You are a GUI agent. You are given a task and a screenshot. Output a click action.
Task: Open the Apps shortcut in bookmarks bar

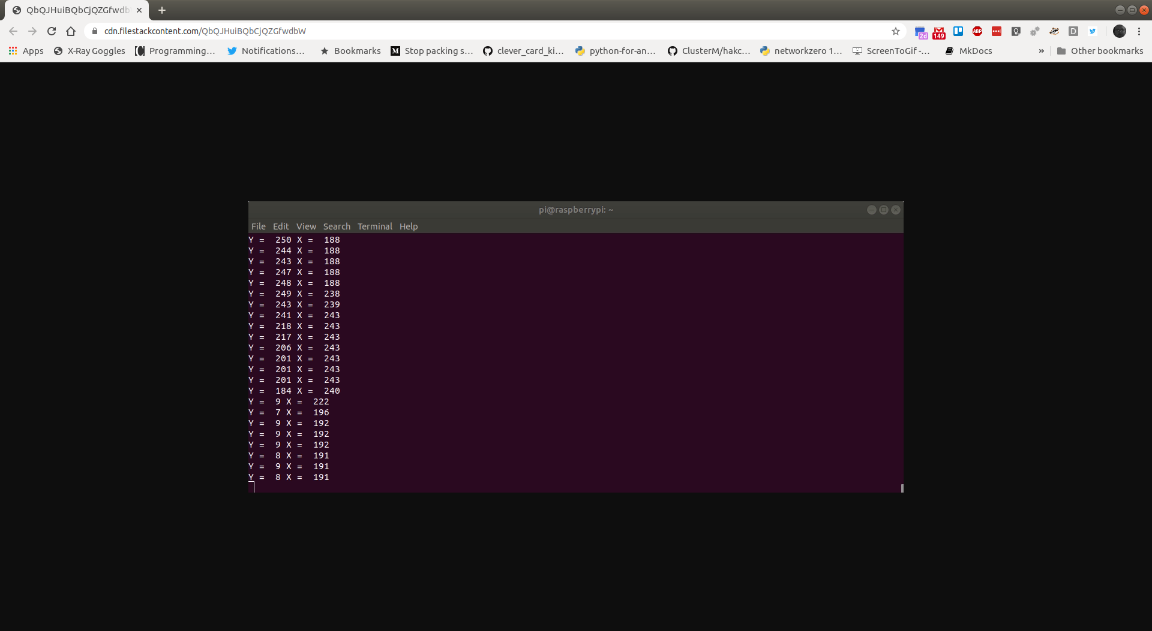pos(26,51)
